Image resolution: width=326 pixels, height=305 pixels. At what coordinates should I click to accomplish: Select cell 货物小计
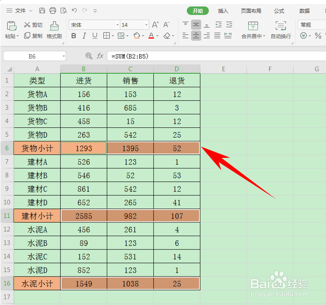(37, 148)
